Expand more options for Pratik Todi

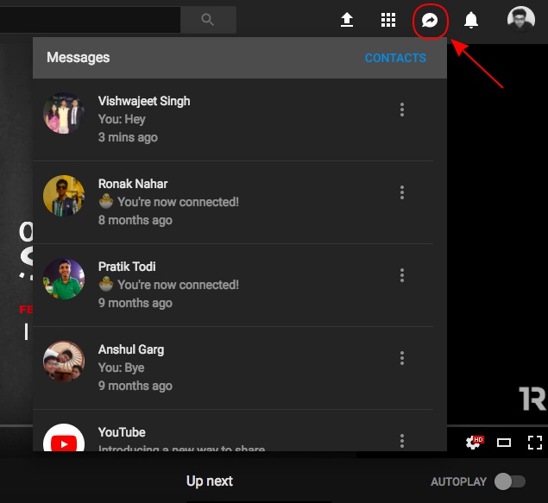(x=402, y=275)
